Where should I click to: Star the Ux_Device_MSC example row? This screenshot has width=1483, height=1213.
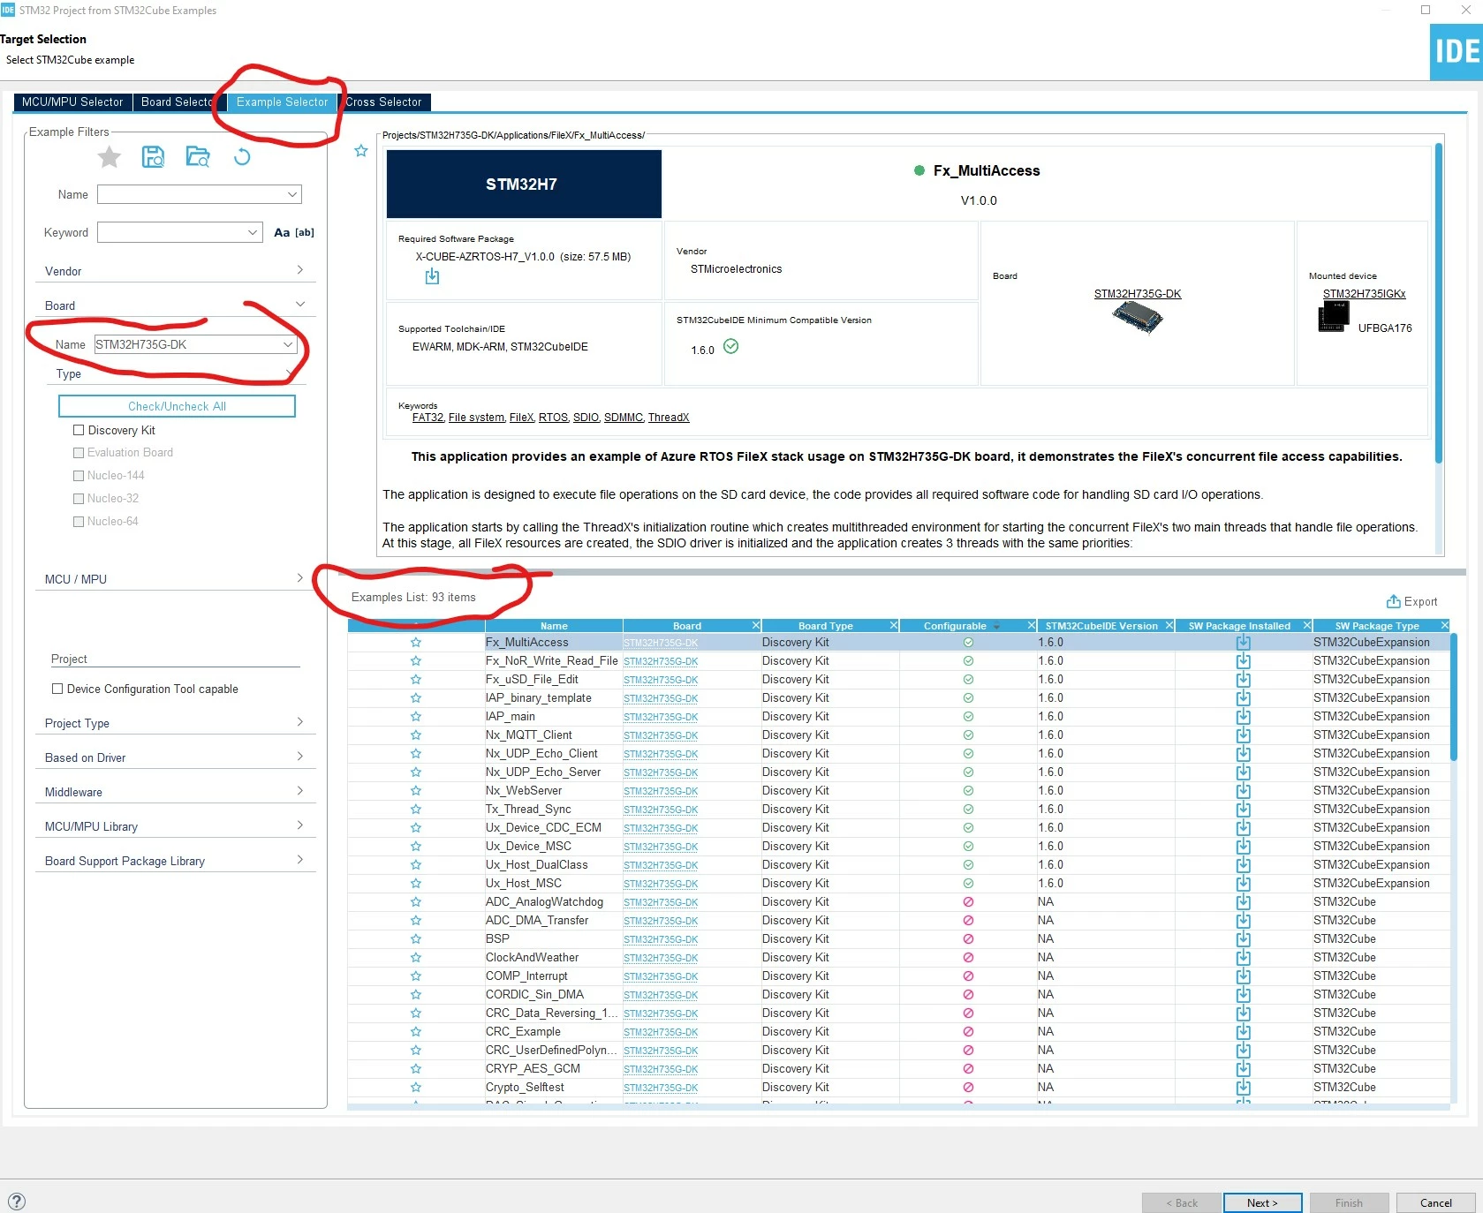[416, 847]
